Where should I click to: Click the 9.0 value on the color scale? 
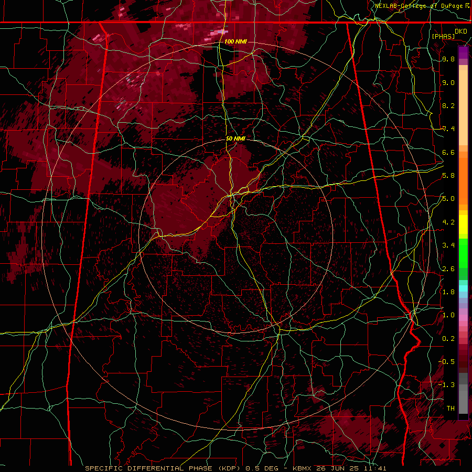pyautogui.click(x=448, y=82)
